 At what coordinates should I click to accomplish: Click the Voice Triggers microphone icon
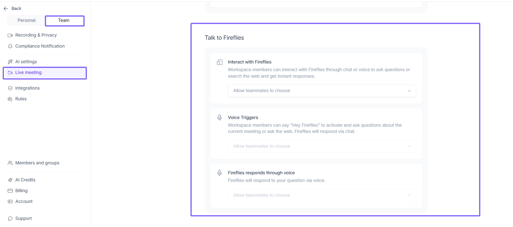(x=220, y=118)
